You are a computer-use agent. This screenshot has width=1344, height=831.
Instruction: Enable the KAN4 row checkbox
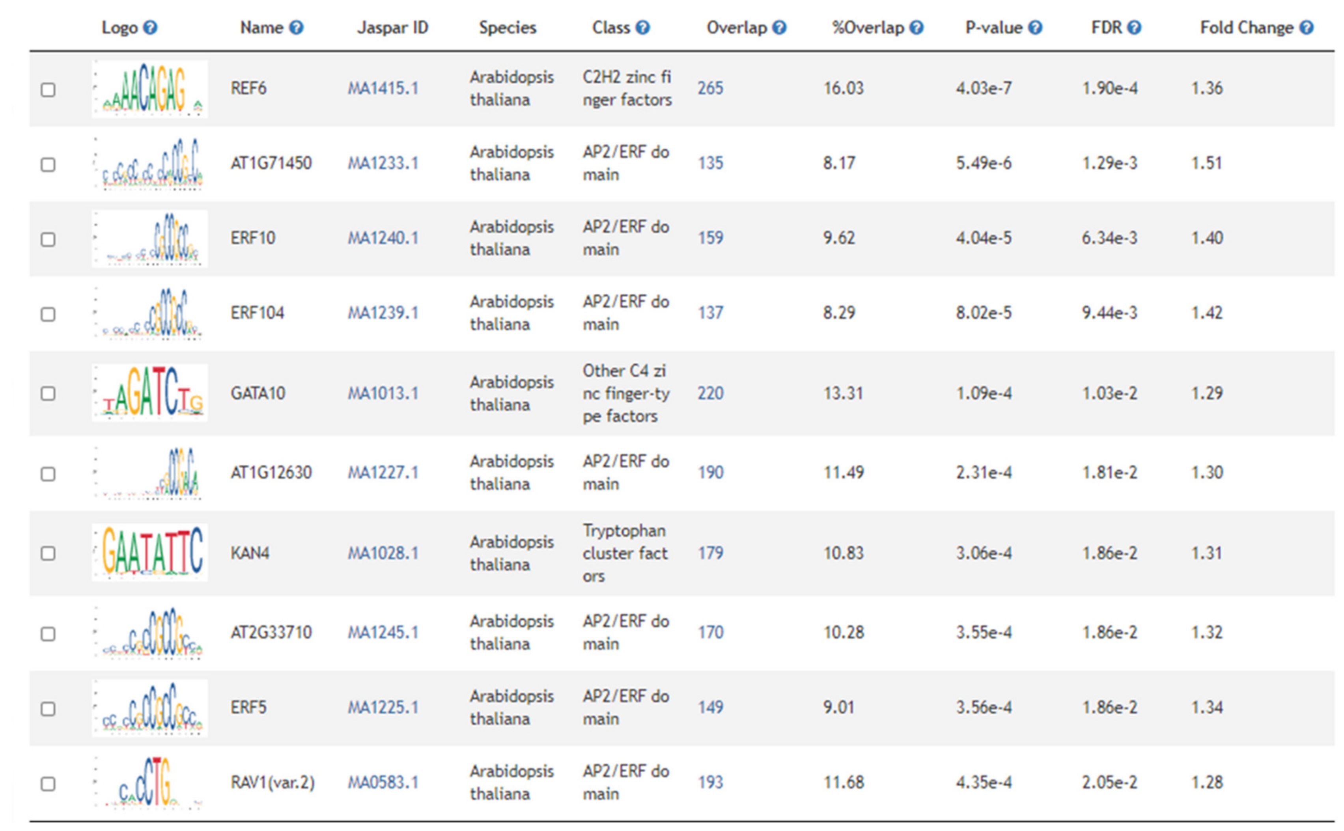click(x=49, y=553)
